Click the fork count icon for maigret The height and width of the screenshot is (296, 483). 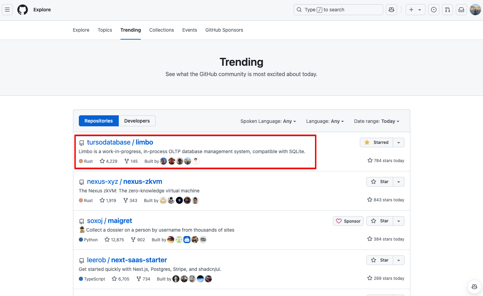click(133, 240)
